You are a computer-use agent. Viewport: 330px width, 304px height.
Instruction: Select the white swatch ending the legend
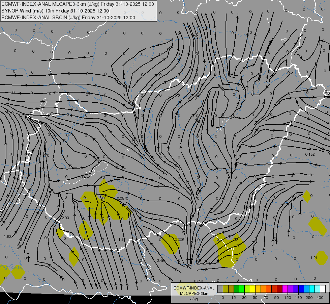coord(323,289)
